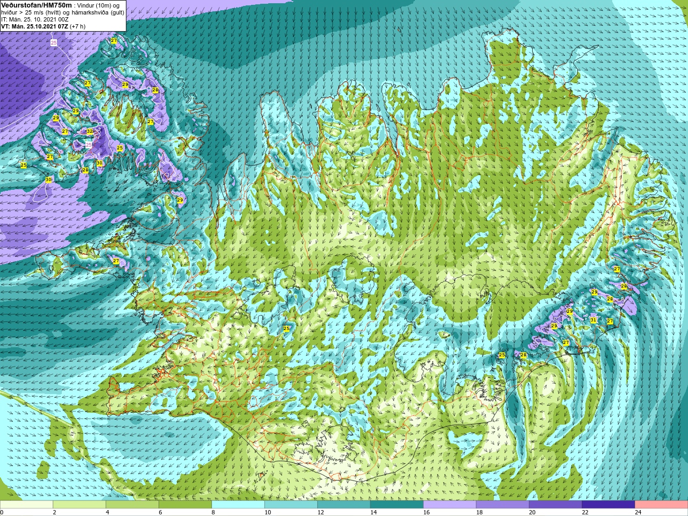Select the 2–4 m/s light green legend swatch

[x=79, y=505]
